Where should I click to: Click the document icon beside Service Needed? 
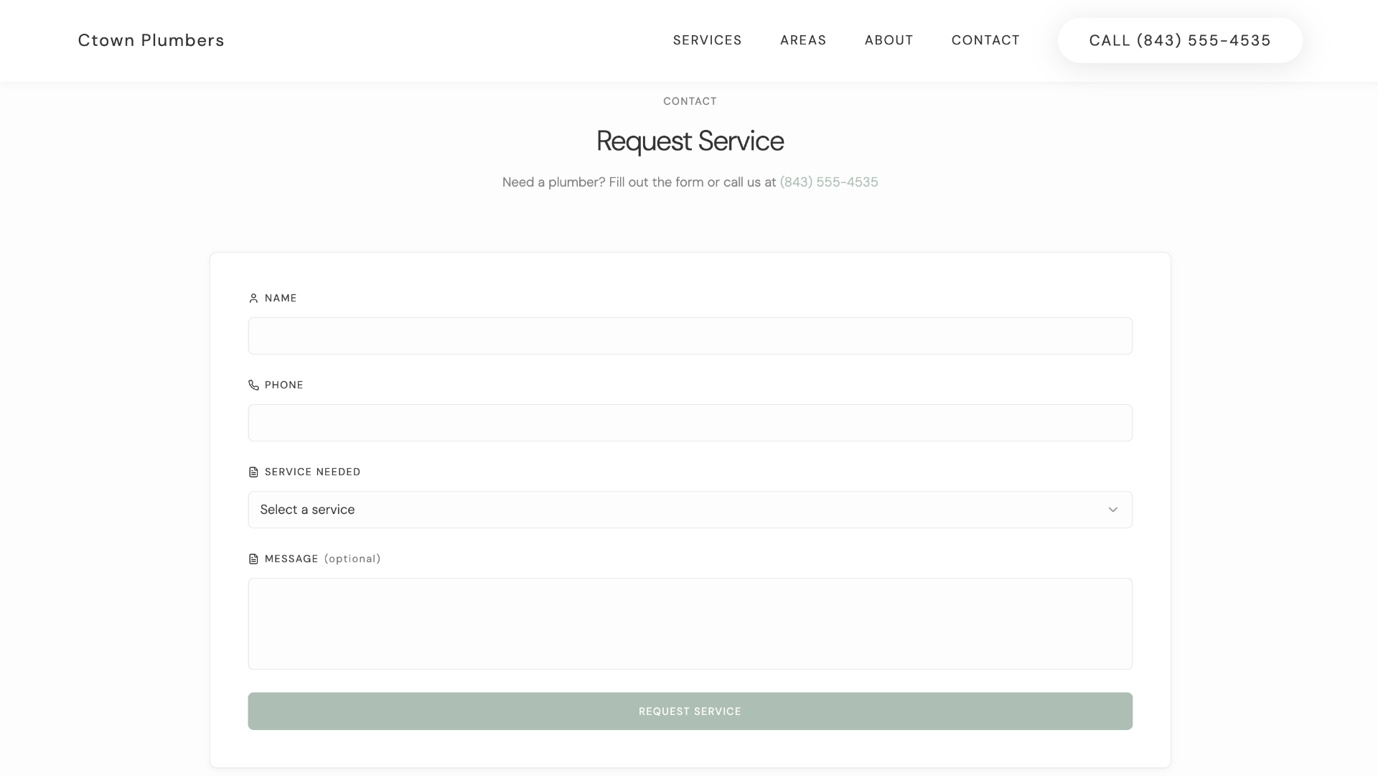[253, 472]
